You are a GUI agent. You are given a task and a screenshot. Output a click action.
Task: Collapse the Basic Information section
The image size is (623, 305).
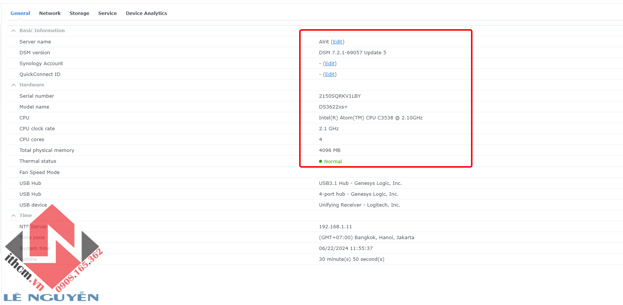(13, 31)
